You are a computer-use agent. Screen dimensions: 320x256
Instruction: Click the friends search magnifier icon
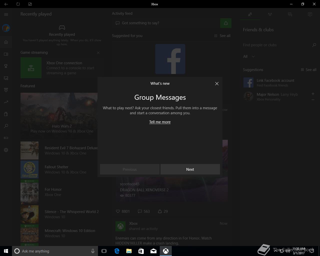314,45
